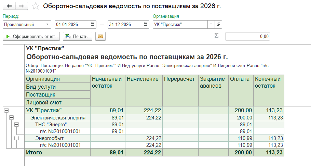Send report by email envelope icon
The height and width of the screenshot is (166, 311).
[100, 36]
